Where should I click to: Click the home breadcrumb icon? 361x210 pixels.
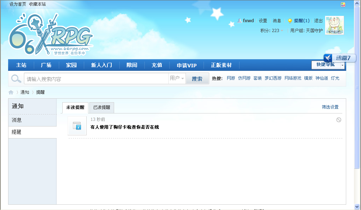(x=11, y=92)
